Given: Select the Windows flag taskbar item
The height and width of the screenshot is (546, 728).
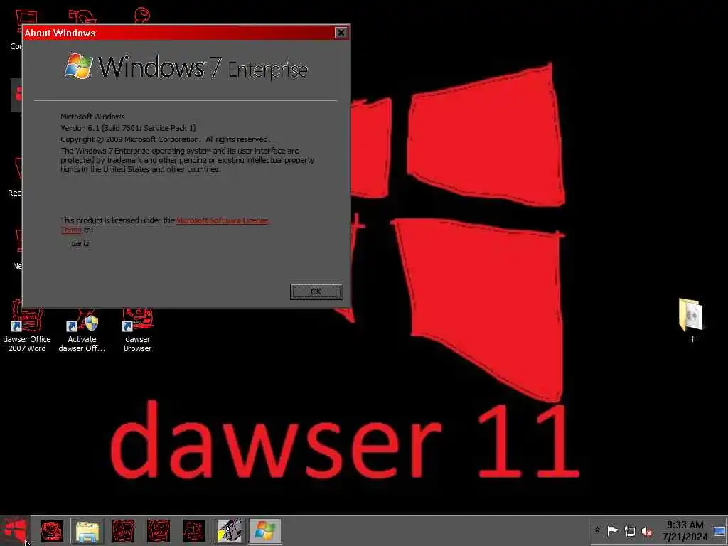Looking at the screenshot, I should (x=265, y=530).
